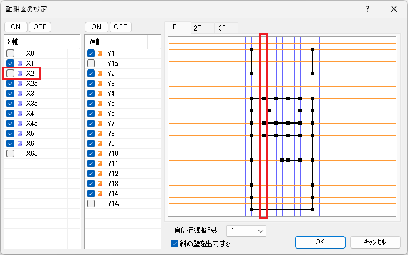Turn all X axes ON
Image resolution: width=408 pixels, height=255 pixels.
click(x=15, y=27)
